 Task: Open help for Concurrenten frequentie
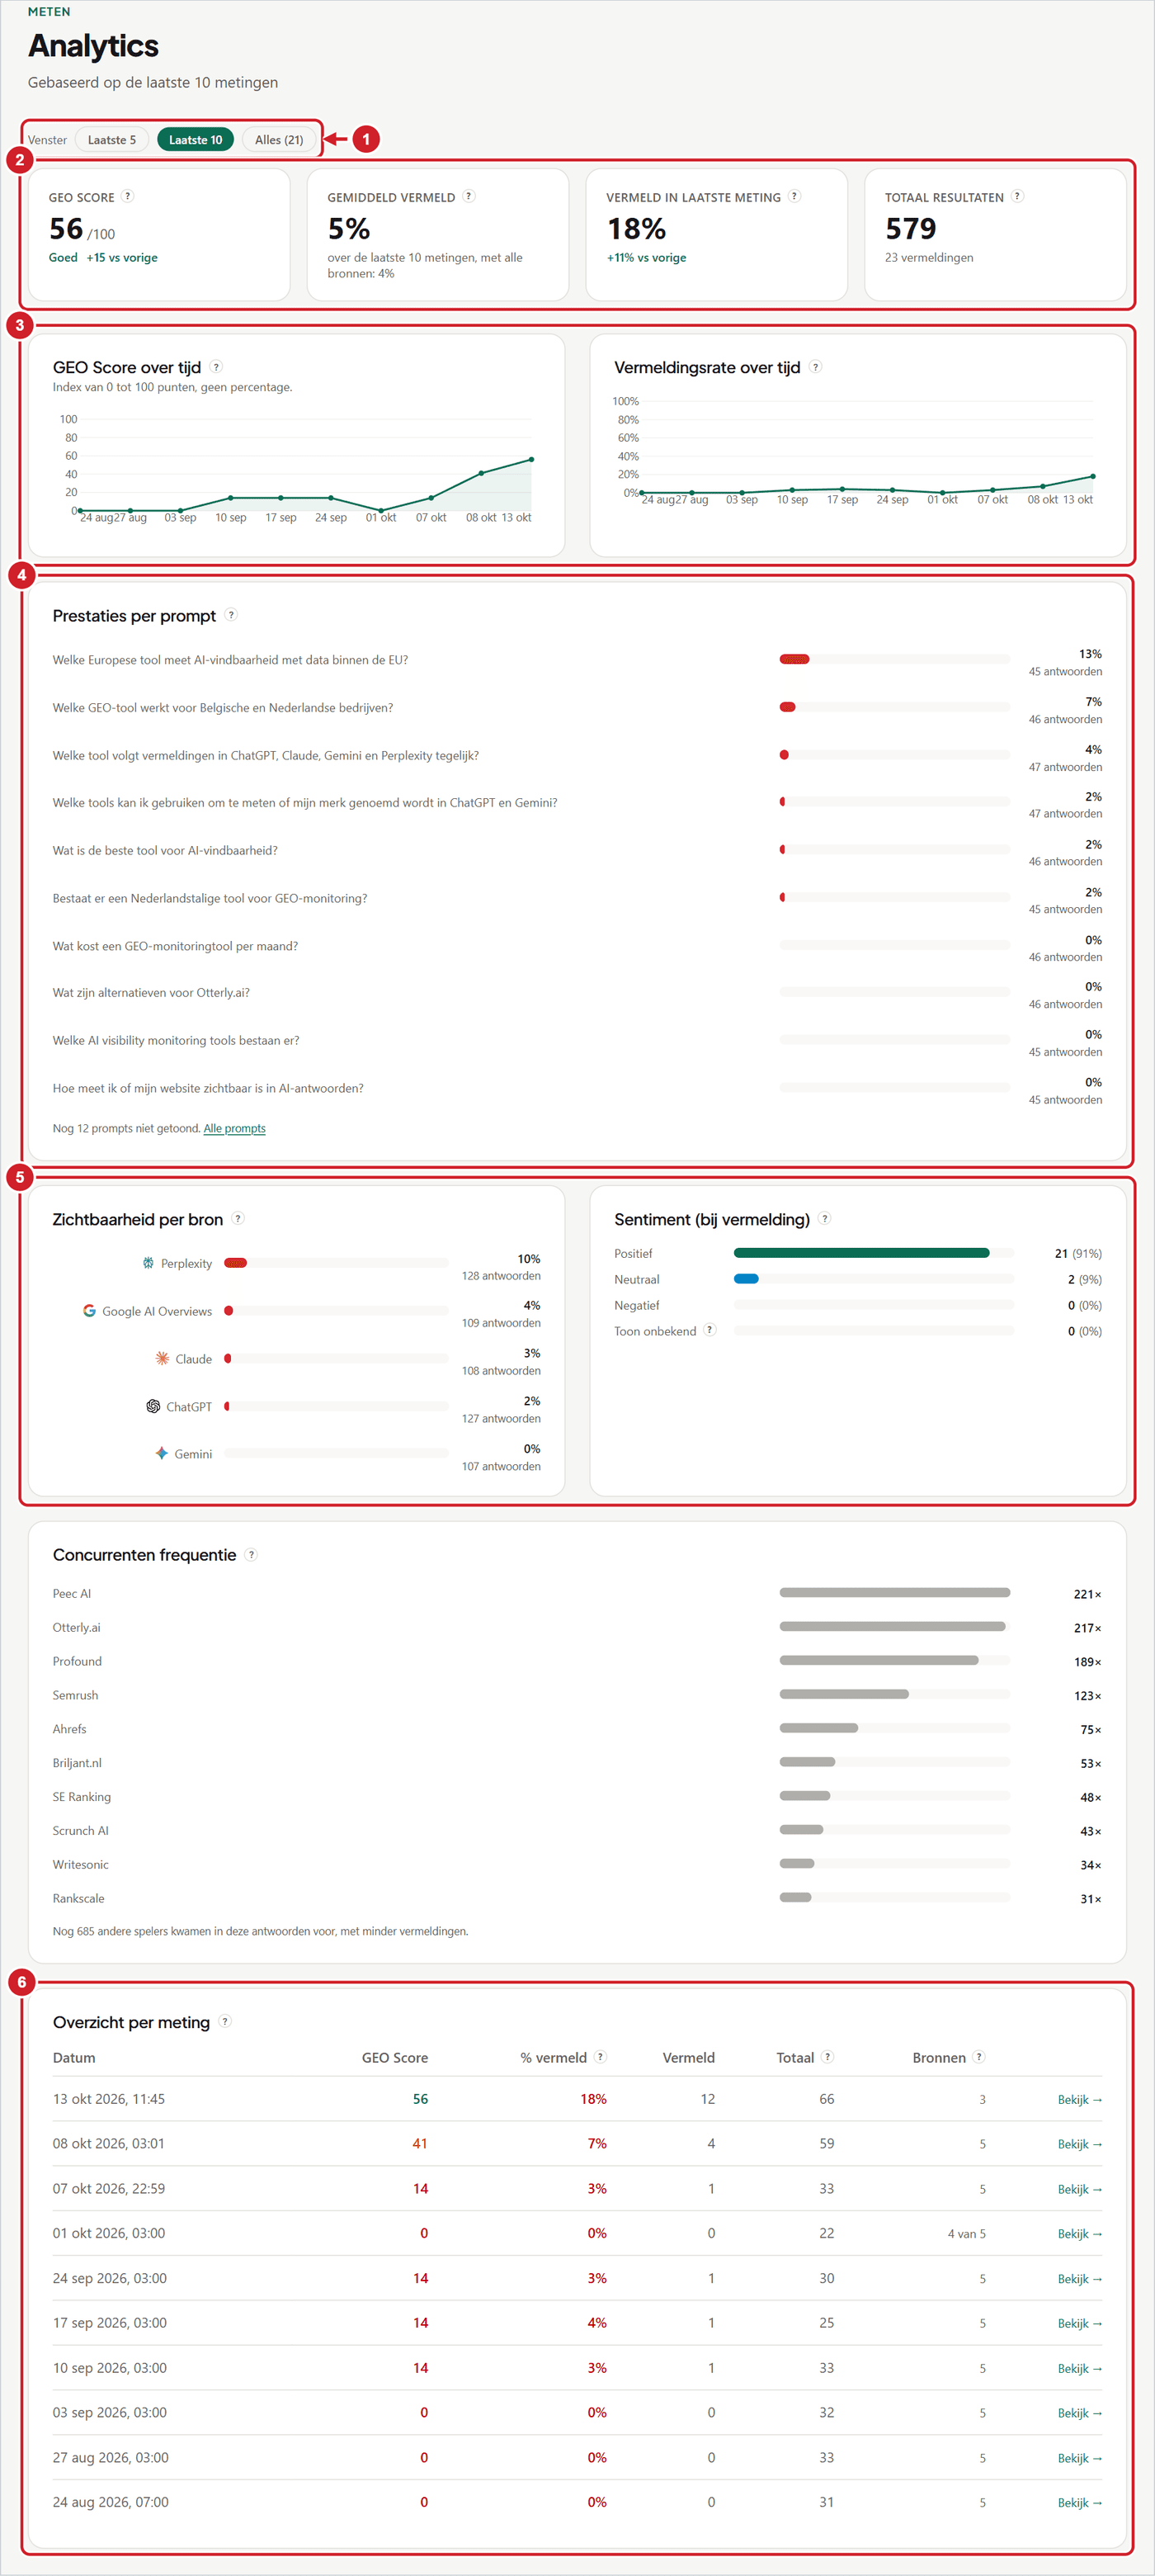coord(251,1555)
